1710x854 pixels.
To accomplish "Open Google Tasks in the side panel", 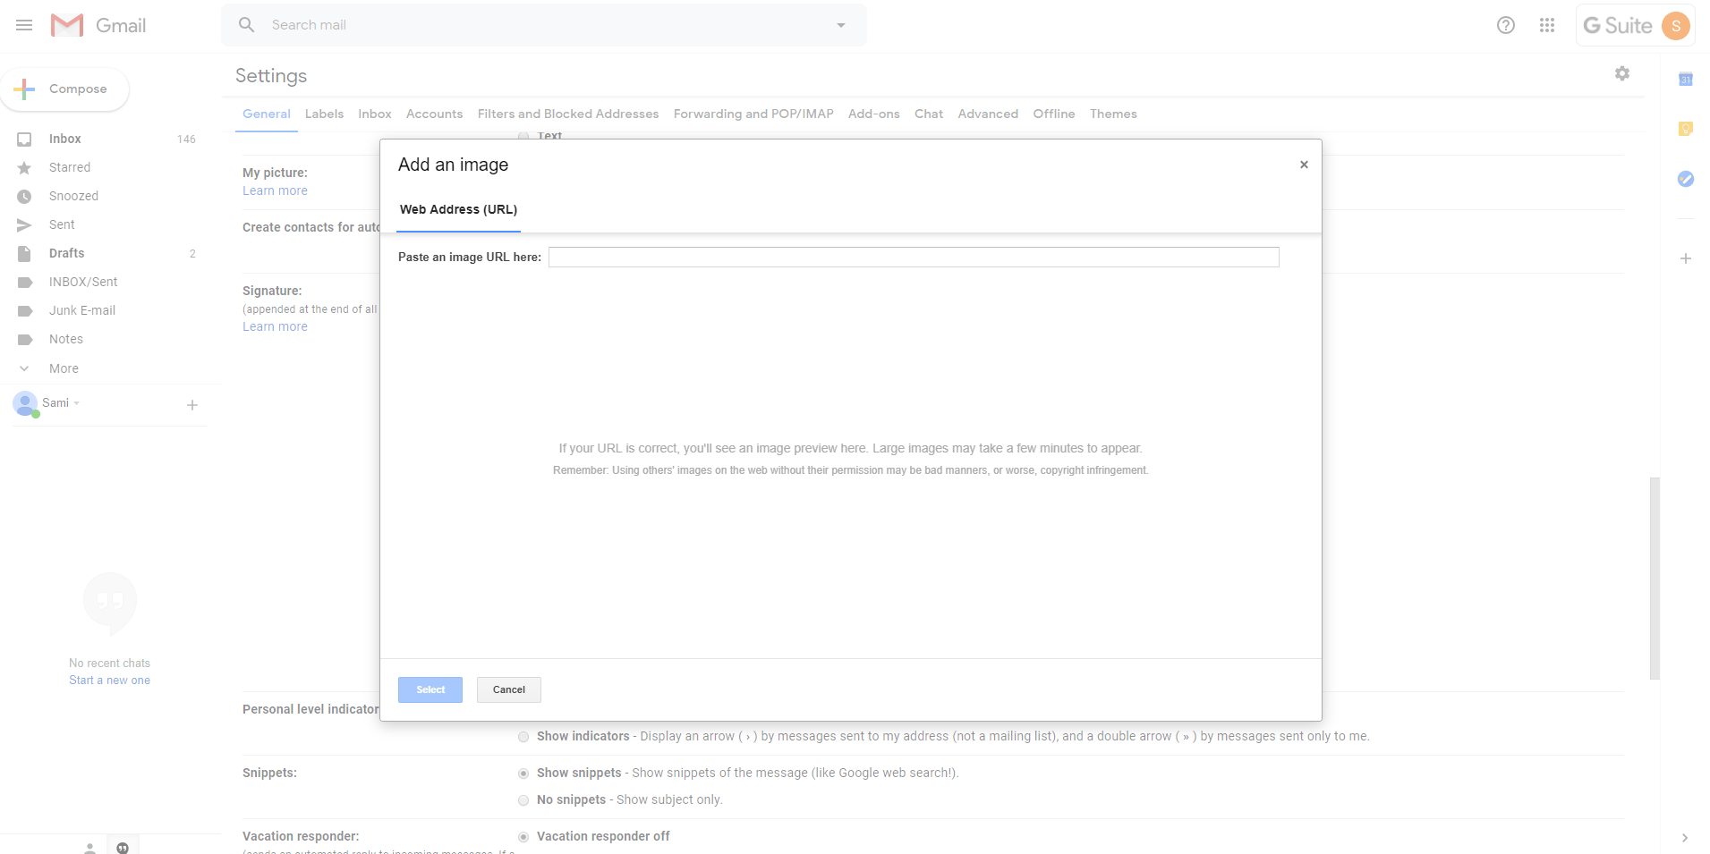I will point(1686,179).
